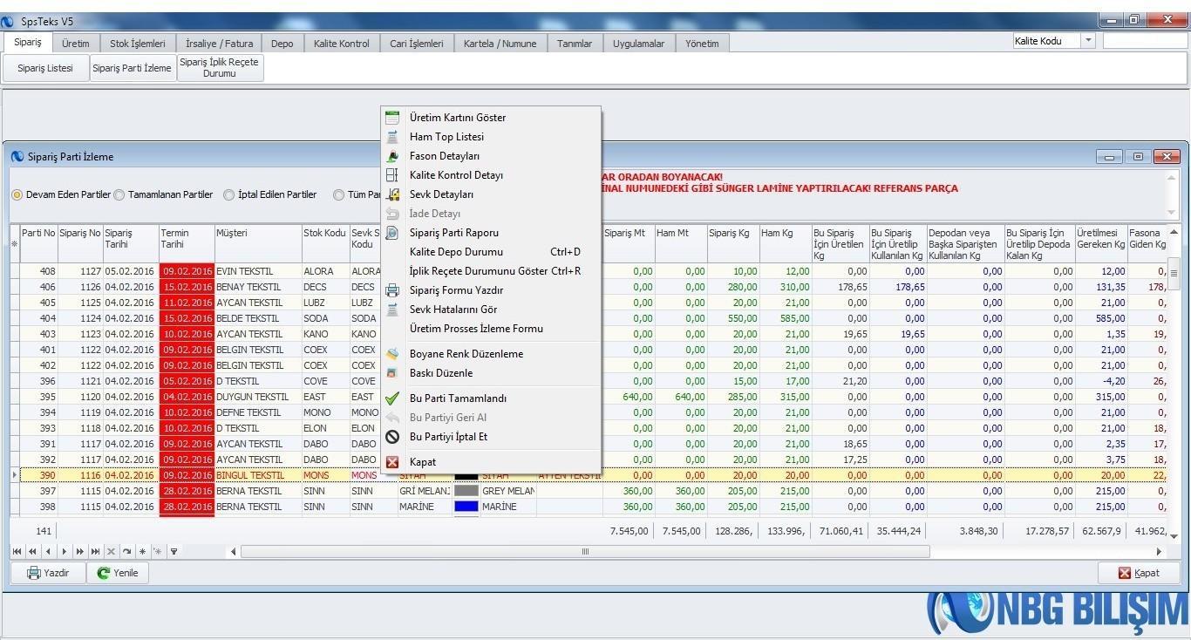Click the grey swatch in GRİ MELANJ row
1191x640 pixels.
tap(466, 491)
